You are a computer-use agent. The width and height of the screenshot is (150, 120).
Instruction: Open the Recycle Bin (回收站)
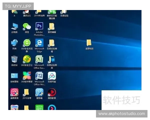(14, 59)
